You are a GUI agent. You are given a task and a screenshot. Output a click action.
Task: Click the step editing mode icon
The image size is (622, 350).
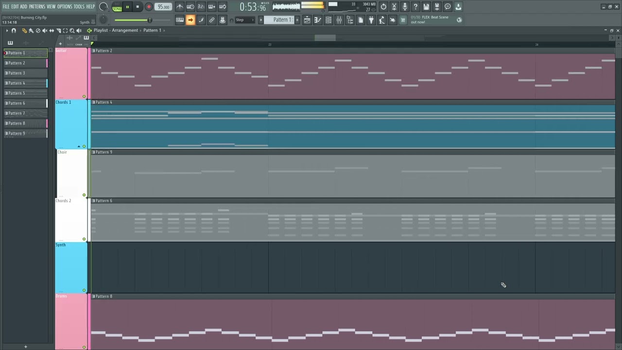tap(201, 20)
